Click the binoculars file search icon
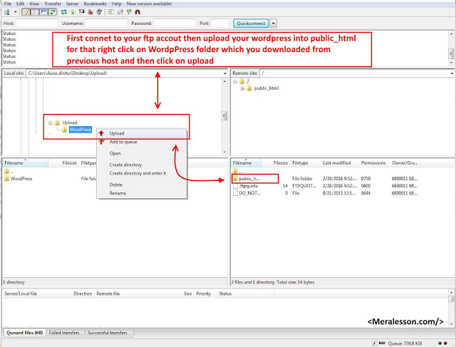Viewport: 456px width, 347px height. pyautogui.click(x=138, y=12)
